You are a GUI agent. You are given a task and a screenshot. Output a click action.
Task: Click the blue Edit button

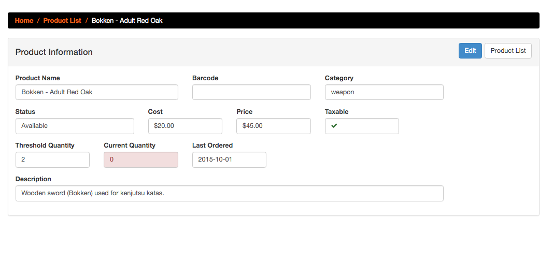pyautogui.click(x=470, y=51)
